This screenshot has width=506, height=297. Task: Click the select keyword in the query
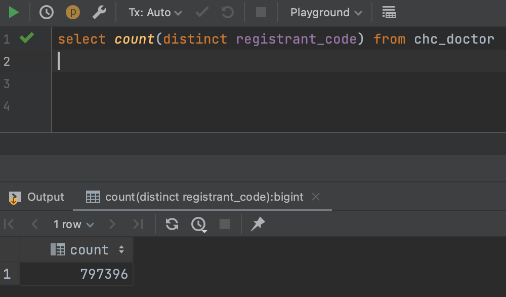(82, 39)
